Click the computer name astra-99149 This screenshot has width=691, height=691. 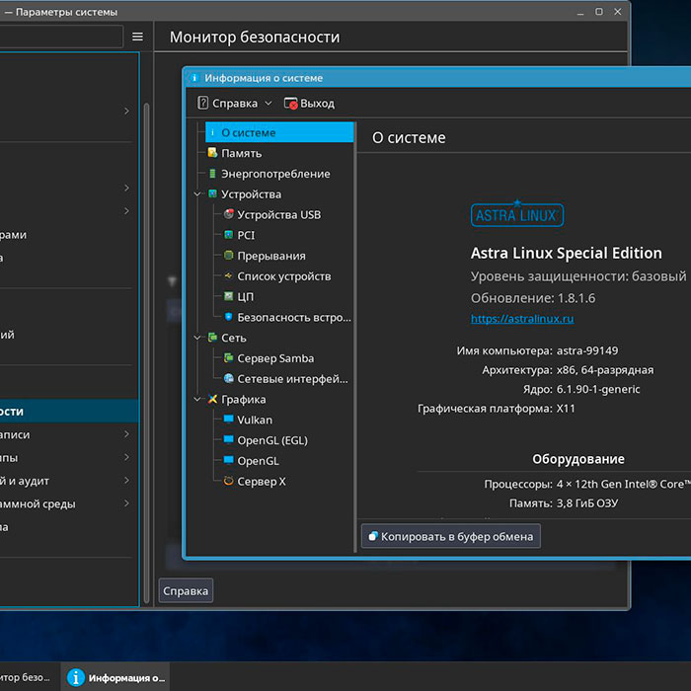(587, 350)
